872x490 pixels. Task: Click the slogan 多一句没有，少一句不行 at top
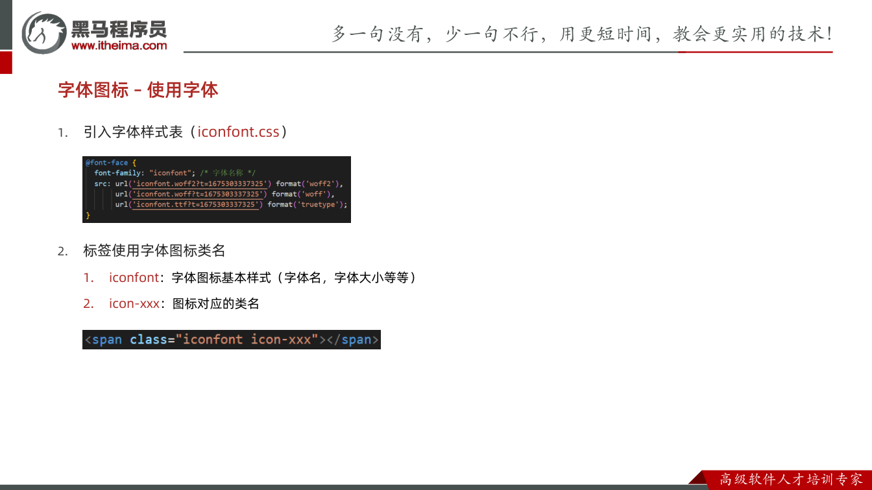[x=434, y=34]
